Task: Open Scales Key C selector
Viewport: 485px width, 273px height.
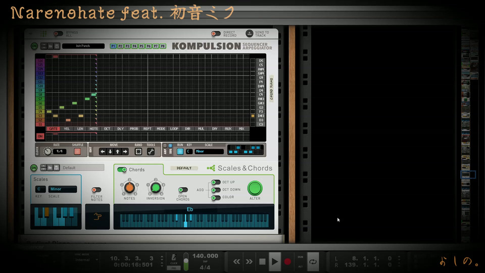Action: coord(40,189)
